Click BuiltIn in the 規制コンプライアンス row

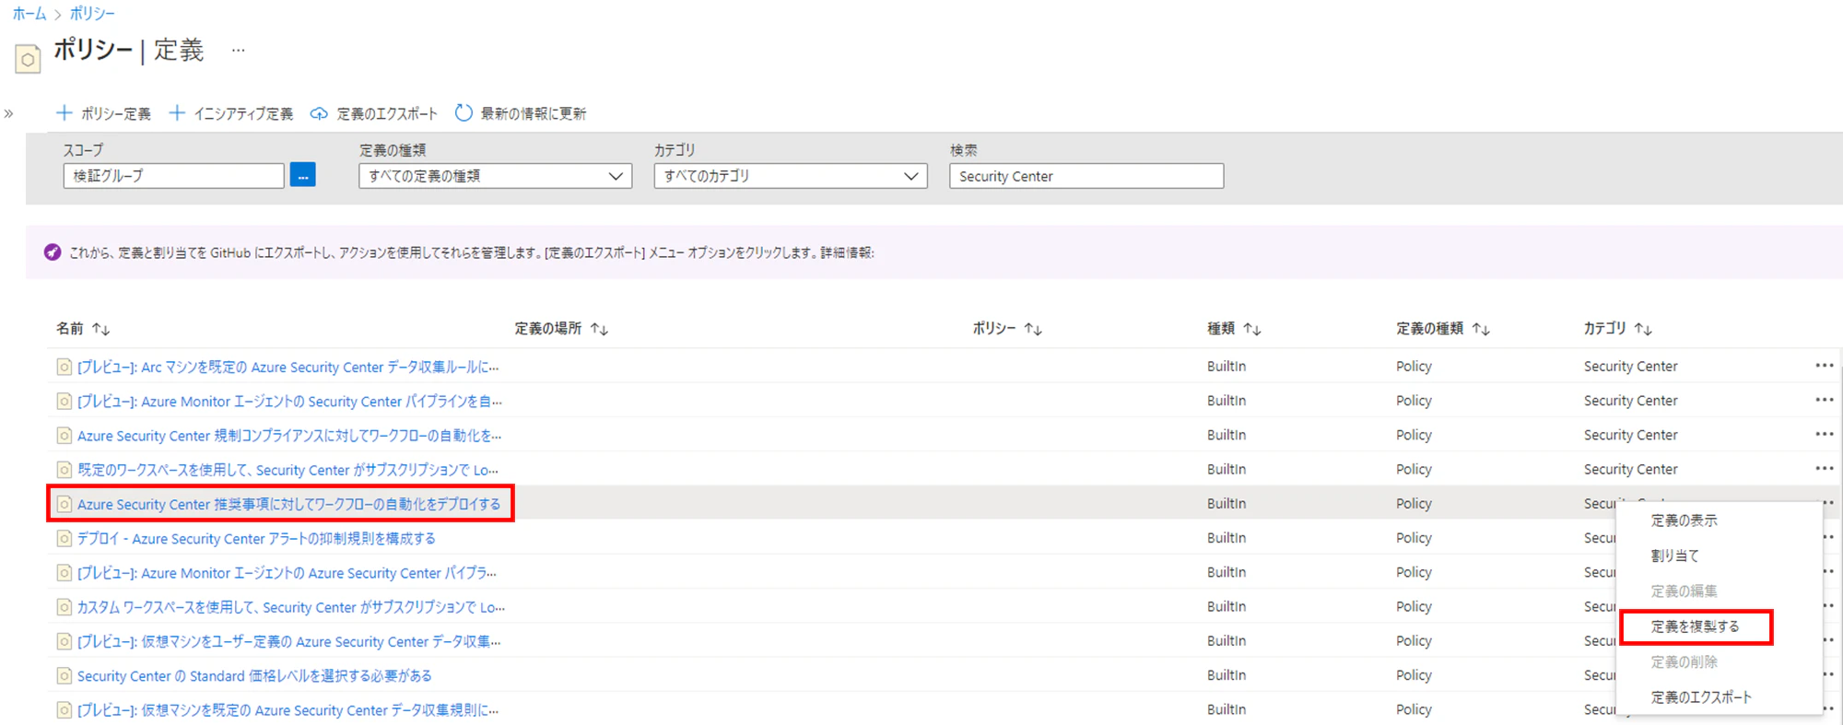point(1227,435)
